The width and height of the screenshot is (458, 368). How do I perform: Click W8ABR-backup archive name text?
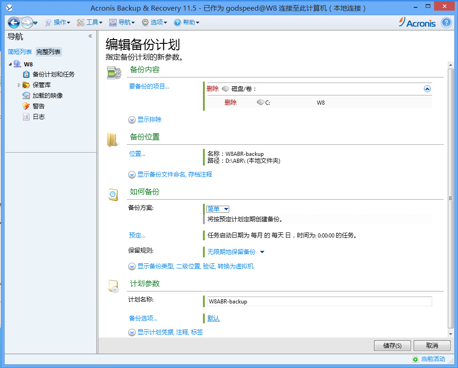pos(244,154)
